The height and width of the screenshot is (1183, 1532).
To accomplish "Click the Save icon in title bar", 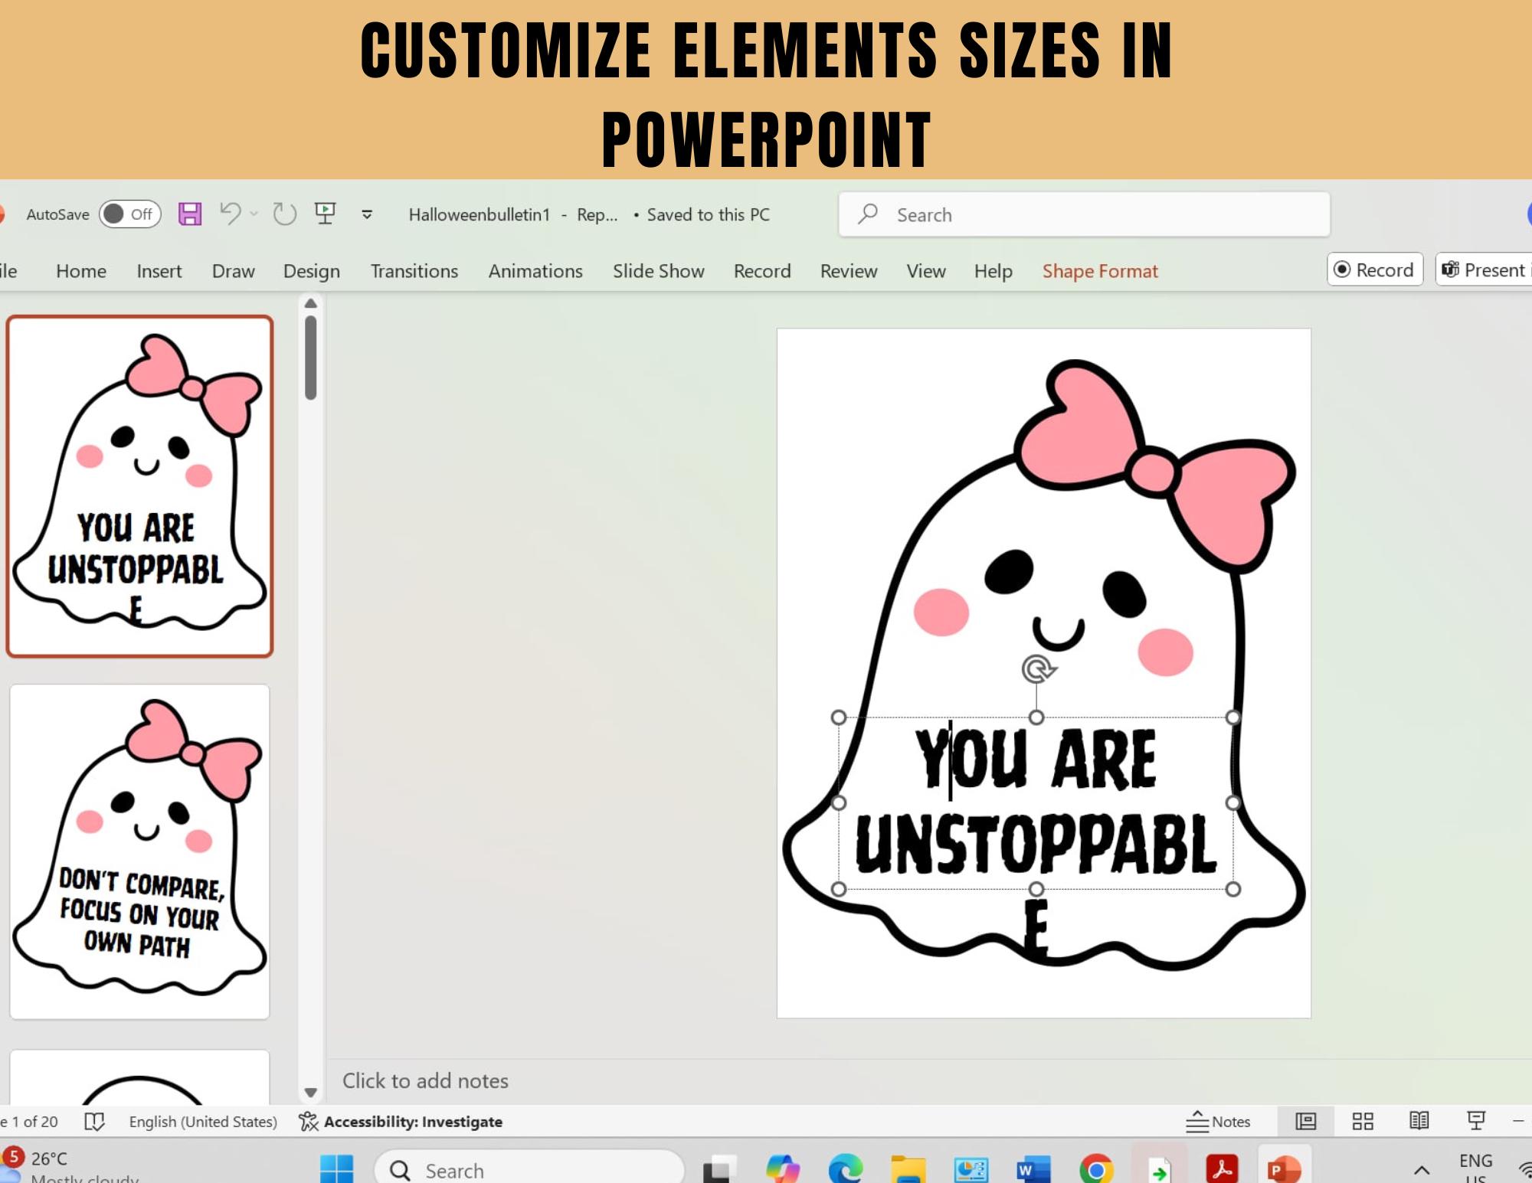I will pos(190,214).
